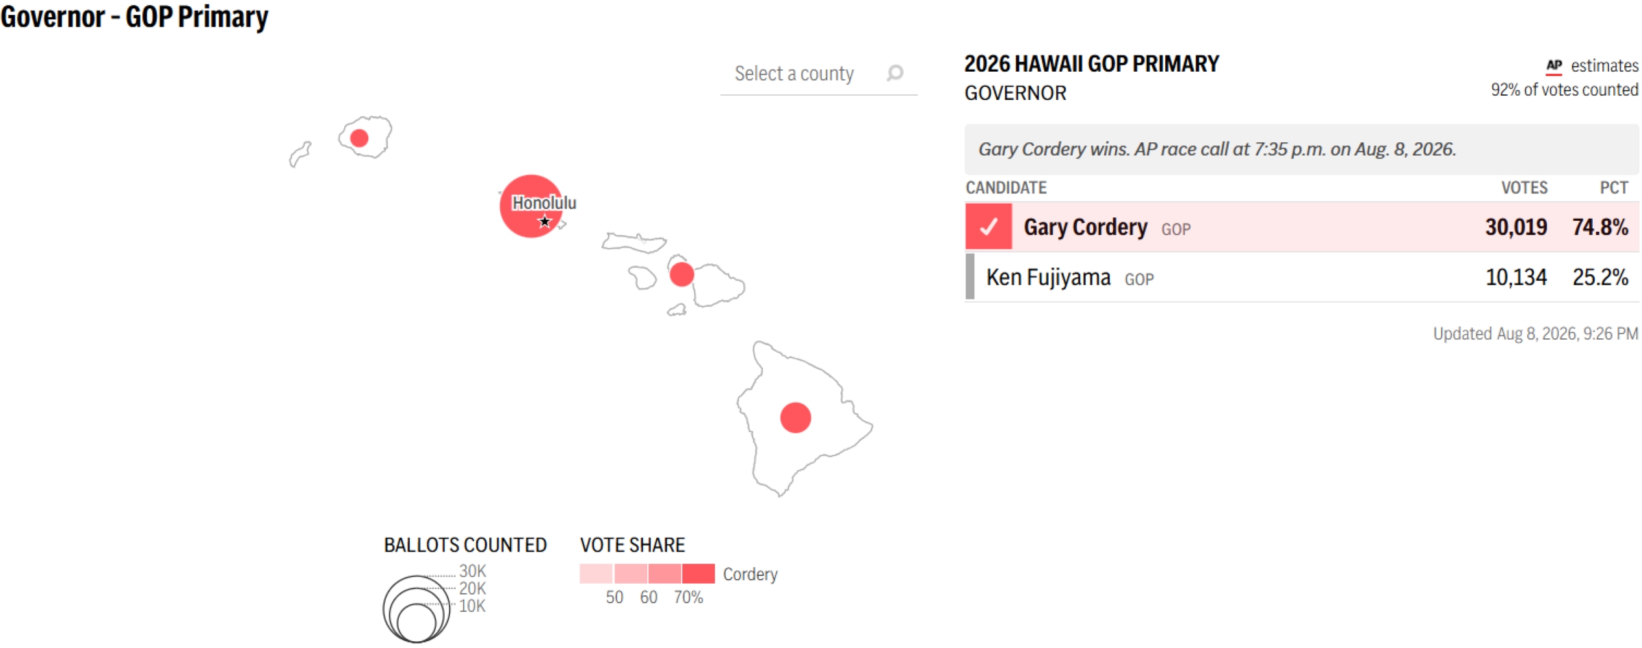Select the Ken Fujiyama candidate row
The image size is (1642, 648).
click(x=1302, y=277)
